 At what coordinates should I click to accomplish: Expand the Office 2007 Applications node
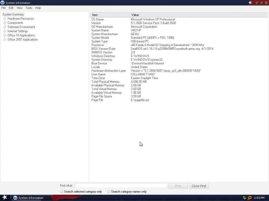click(5, 40)
